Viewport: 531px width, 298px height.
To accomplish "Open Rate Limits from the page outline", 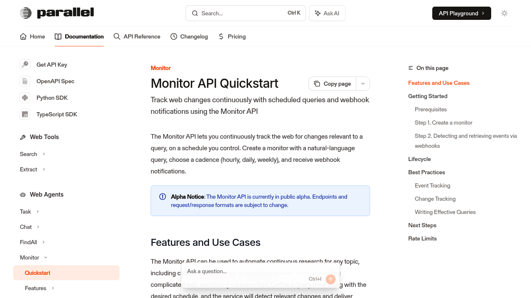I will click(422, 238).
